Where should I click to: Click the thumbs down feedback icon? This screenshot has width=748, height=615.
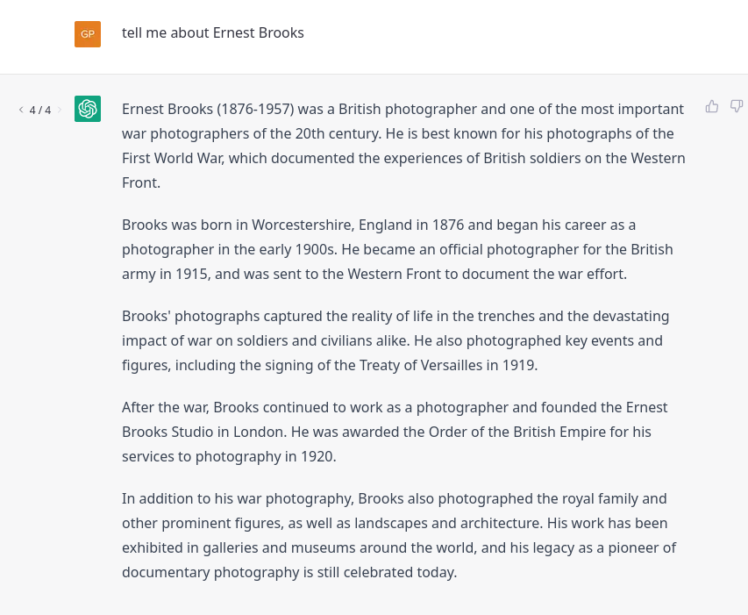click(x=737, y=106)
